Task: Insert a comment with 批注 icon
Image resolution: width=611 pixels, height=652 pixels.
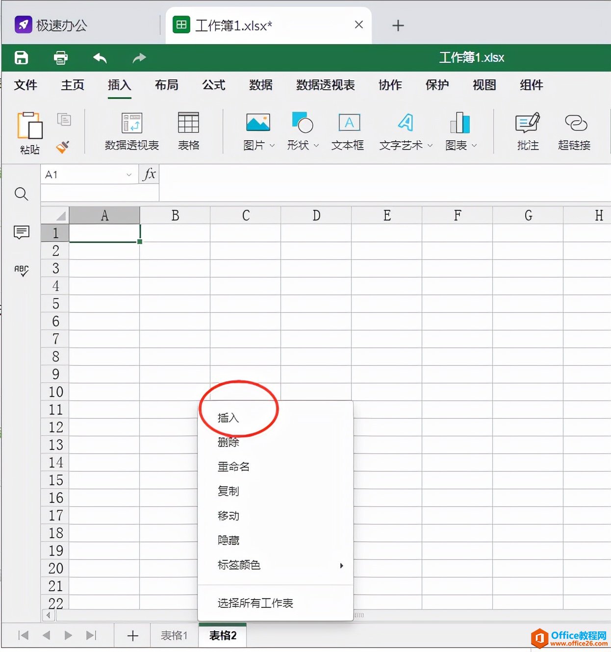Action: pos(528,131)
